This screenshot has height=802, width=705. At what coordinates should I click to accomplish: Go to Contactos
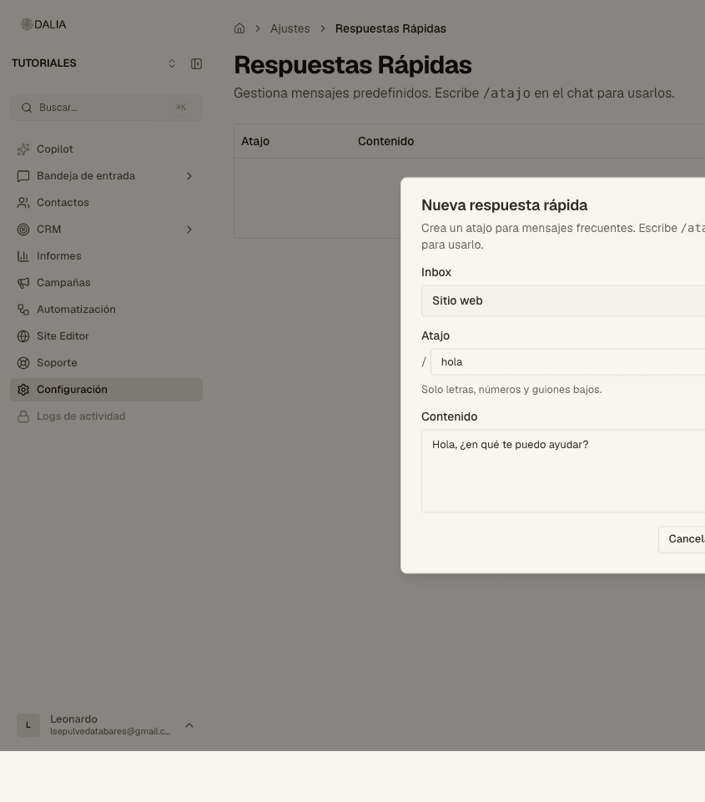pyautogui.click(x=106, y=203)
